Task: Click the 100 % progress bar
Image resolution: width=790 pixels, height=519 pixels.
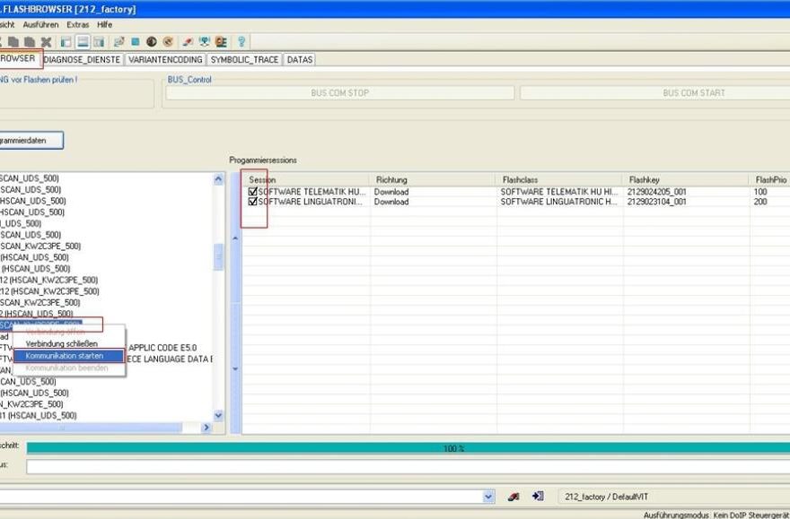Action: click(408, 448)
